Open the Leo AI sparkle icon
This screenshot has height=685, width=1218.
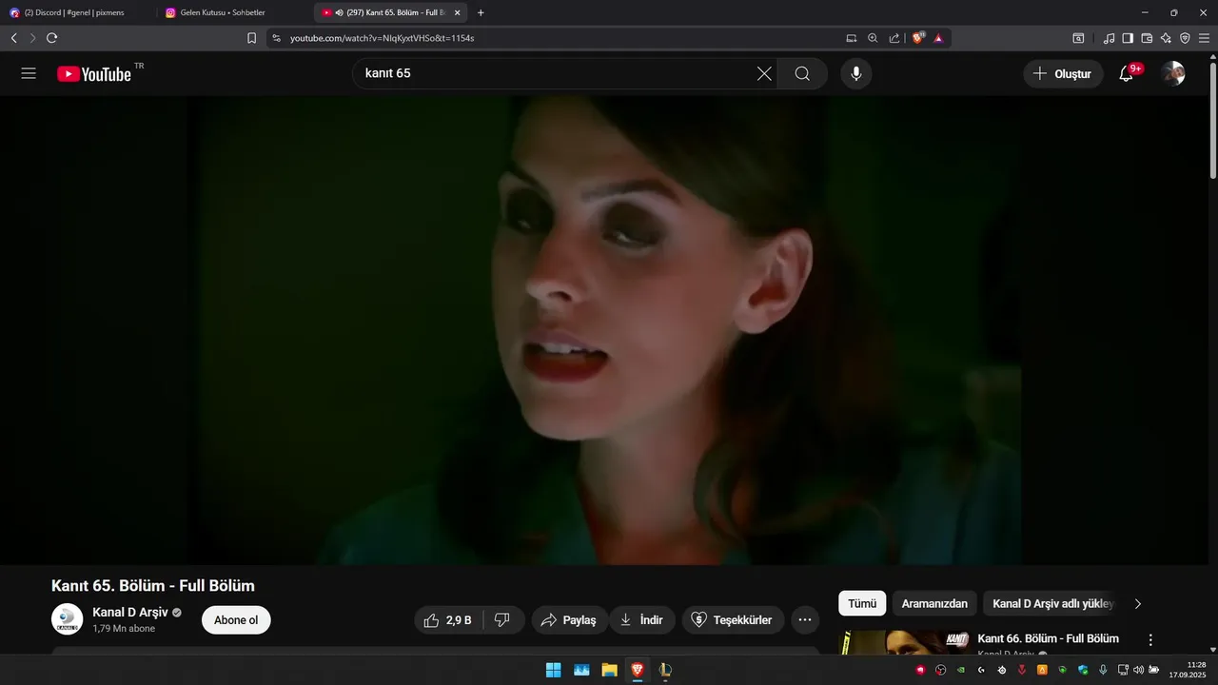[x=1166, y=38]
